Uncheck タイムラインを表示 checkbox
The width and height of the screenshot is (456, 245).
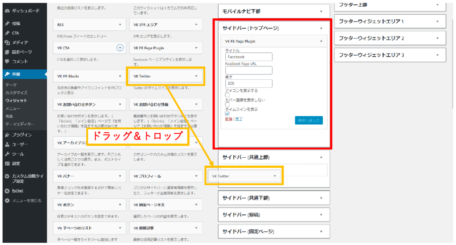(228, 114)
